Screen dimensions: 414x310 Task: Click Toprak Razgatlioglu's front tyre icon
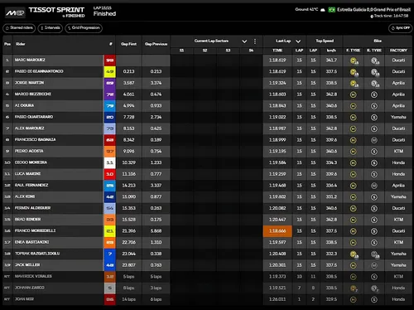click(x=354, y=254)
